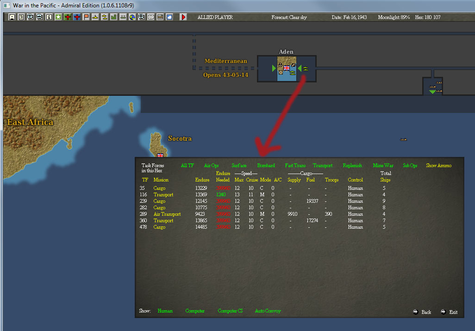Click the red End Turn arrow
475x331 pixels.
point(183,17)
